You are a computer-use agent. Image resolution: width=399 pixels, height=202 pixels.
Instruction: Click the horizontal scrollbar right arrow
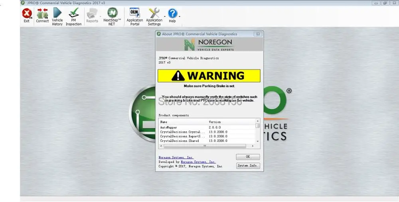coord(253,146)
